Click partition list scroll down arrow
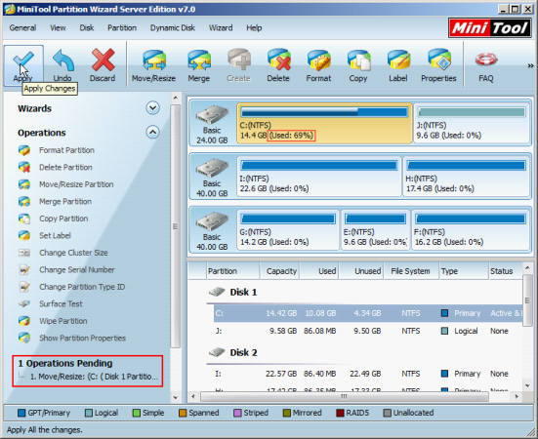Viewport: 538px width, 439px height. pyautogui.click(x=527, y=386)
